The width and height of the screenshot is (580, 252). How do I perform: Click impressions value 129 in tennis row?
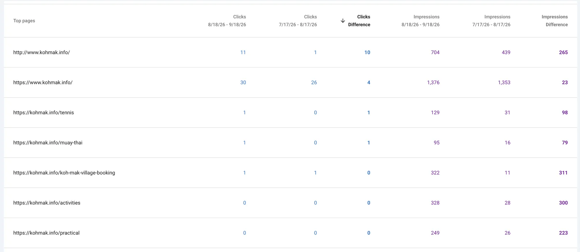tap(435, 112)
